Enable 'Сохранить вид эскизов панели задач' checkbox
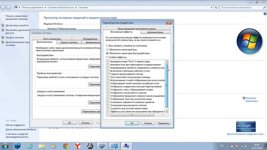Screen dimensions: 267x150 pyautogui.click(x=108, y=108)
